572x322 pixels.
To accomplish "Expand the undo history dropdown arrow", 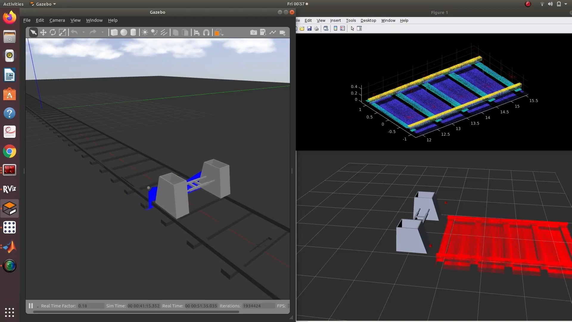I will click(x=84, y=32).
